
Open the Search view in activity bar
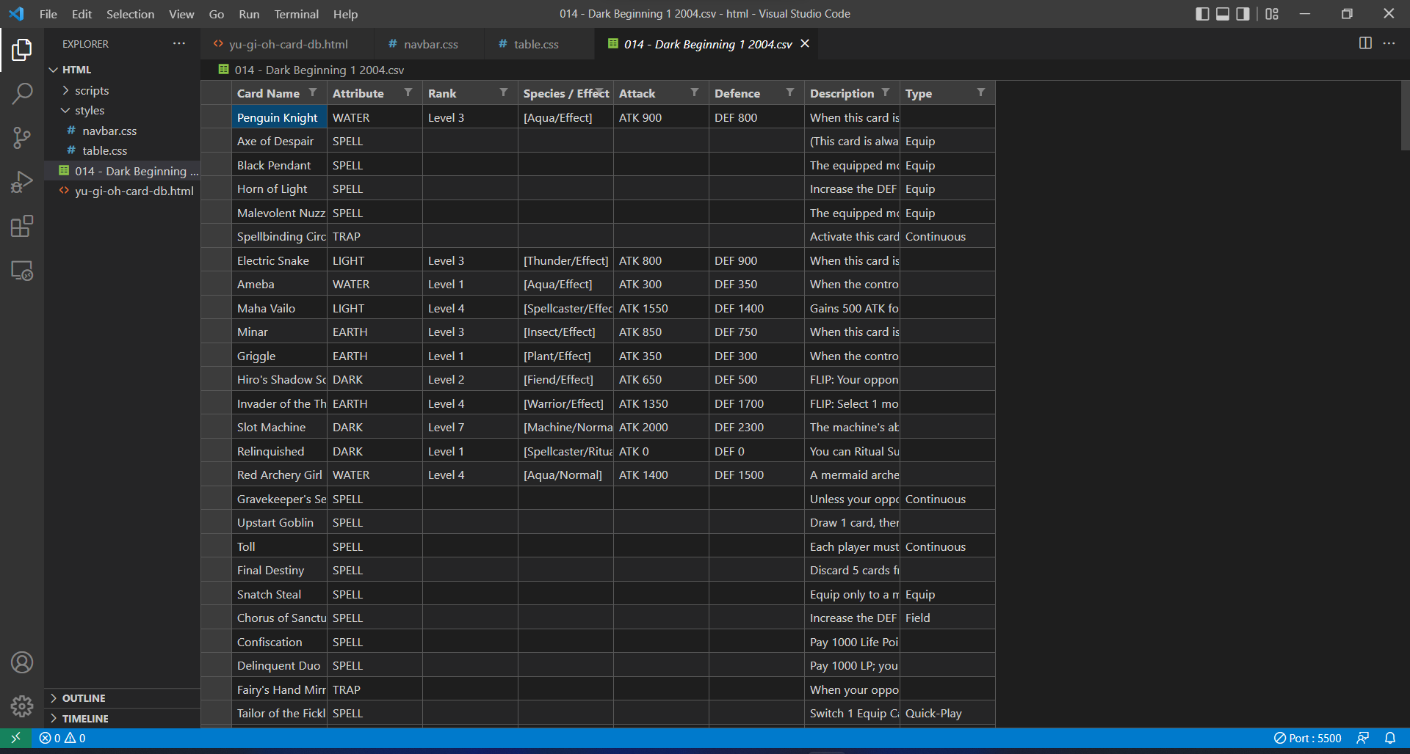22,94
